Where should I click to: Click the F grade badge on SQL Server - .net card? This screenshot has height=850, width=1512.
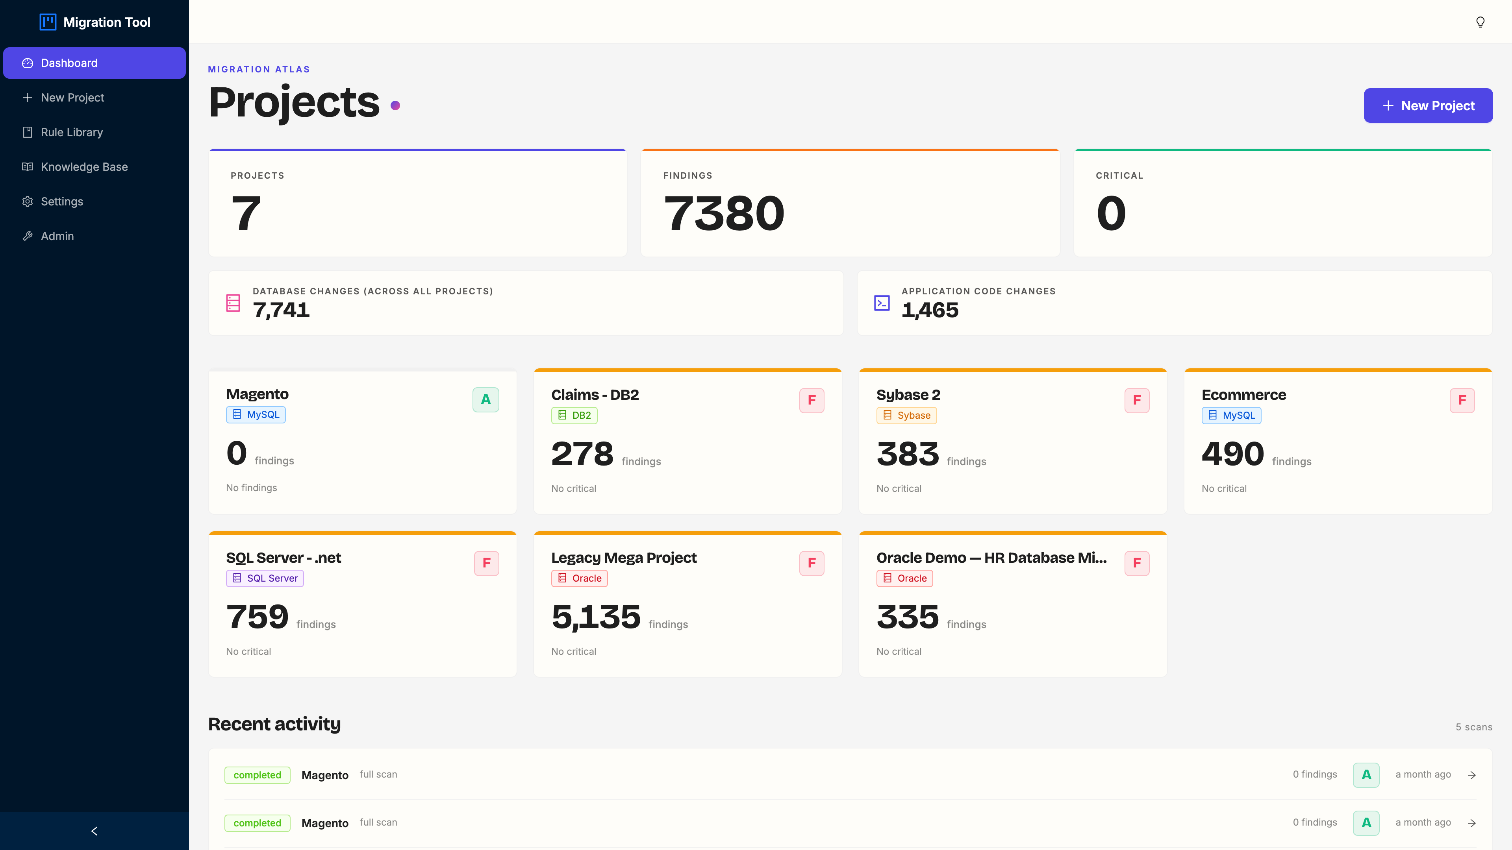[x=487, y=563]
